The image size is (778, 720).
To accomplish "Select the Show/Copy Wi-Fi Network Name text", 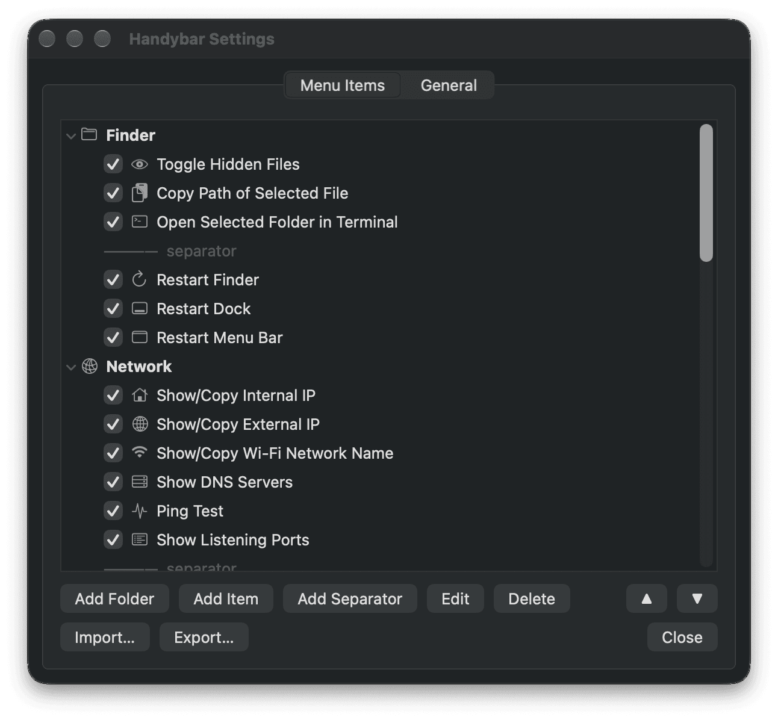I will [x=275, y=453].
